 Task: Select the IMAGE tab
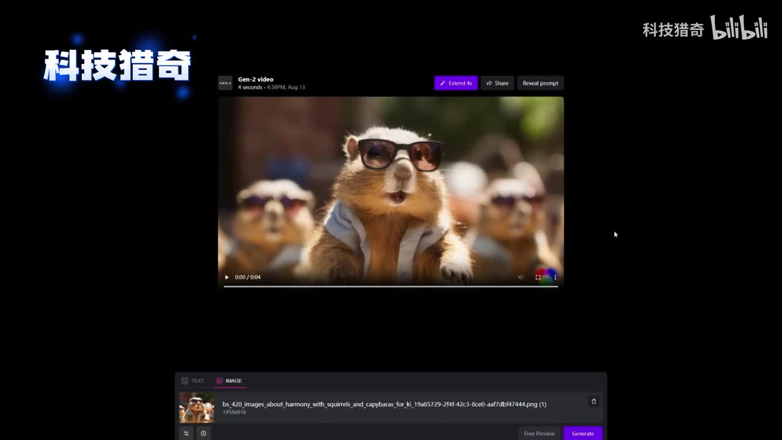[229, 381]
